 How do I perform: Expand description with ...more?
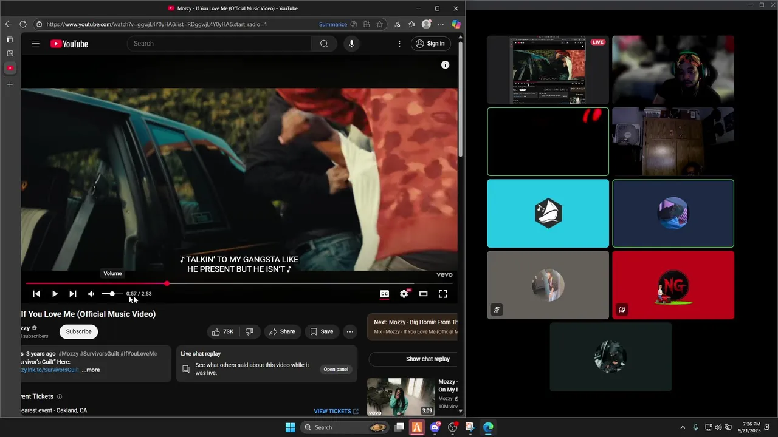click(x=91, y=370)
